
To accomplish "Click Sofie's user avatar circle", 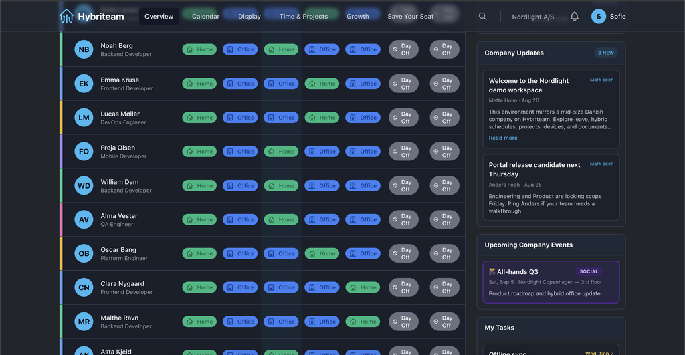I will (599, 17).
